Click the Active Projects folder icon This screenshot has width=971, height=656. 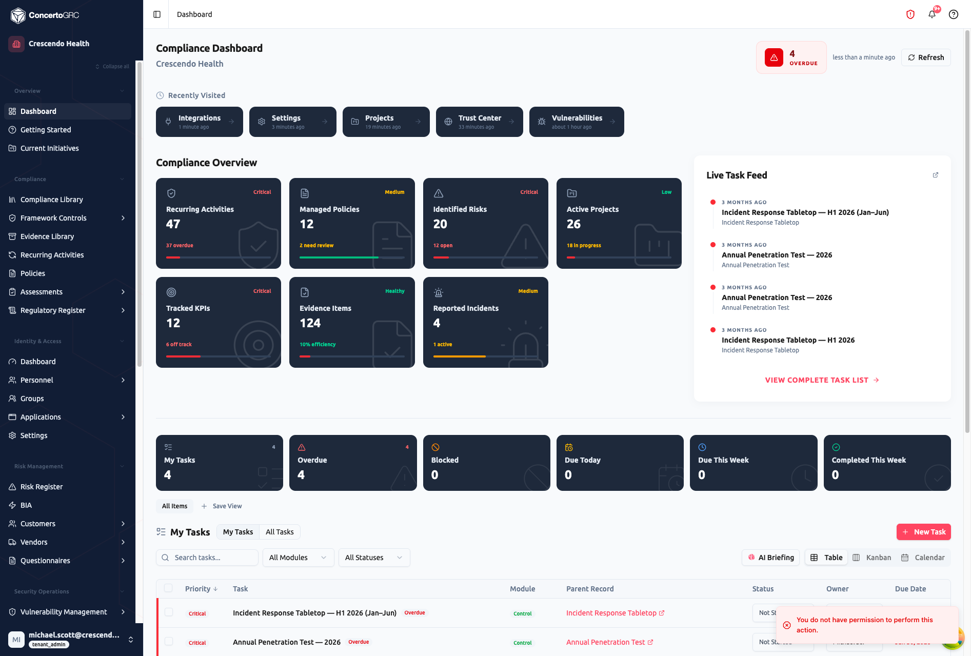(572, 193)
